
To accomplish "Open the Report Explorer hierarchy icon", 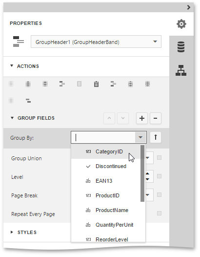I will [181, 70].
